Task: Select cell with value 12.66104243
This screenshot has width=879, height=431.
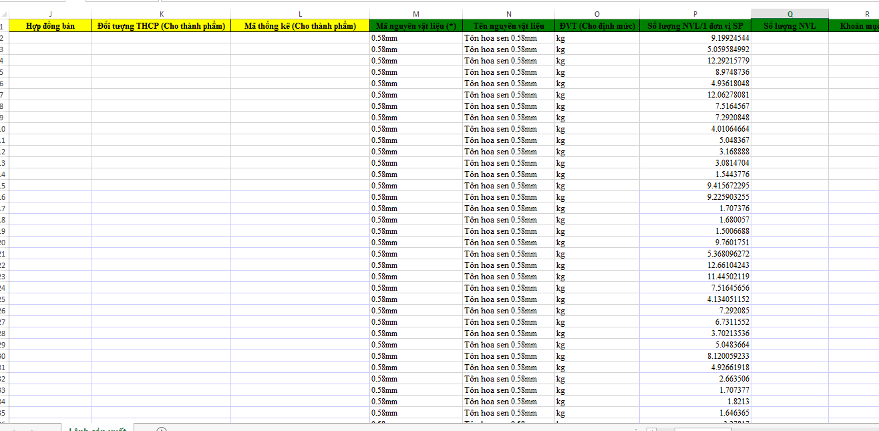Action: [x=695, y=265]
